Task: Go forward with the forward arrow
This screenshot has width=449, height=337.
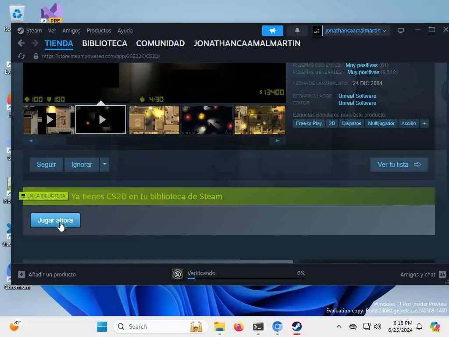Action: click(35, 43)
